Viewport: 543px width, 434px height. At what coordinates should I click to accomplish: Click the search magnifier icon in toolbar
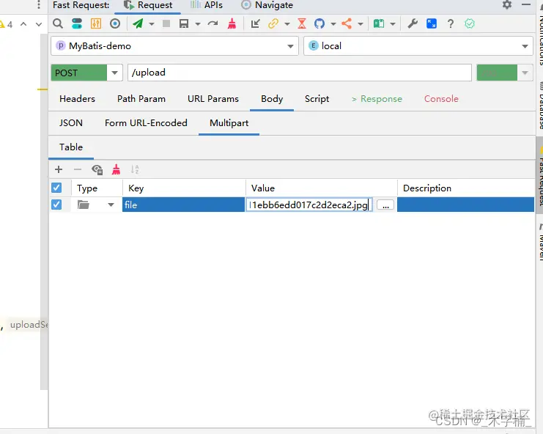pos(58,23)
